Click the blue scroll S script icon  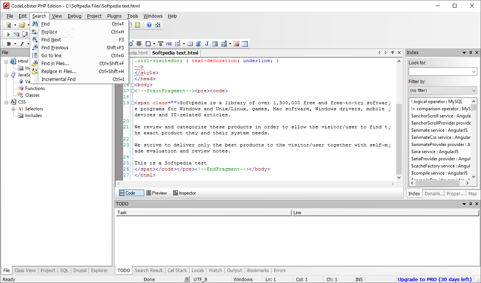click(199, 44)
